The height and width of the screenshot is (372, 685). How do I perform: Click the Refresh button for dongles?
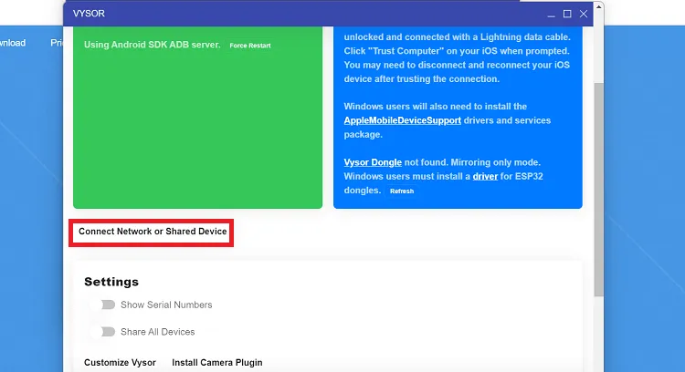(402, 191)
